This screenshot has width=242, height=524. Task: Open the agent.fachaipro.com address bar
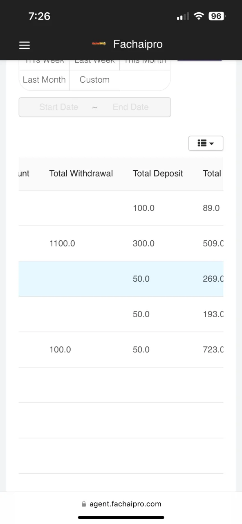pyautogui.click(x=121, y=504)
